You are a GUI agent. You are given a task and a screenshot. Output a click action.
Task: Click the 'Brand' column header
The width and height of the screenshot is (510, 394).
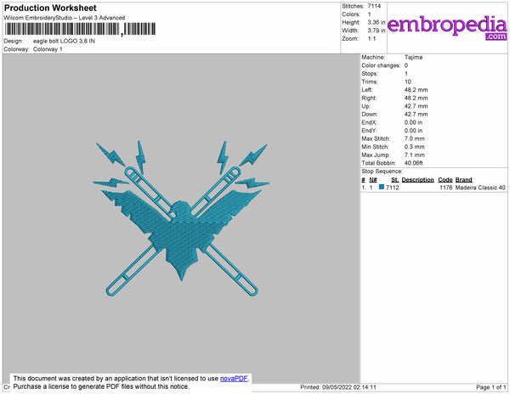463,180
